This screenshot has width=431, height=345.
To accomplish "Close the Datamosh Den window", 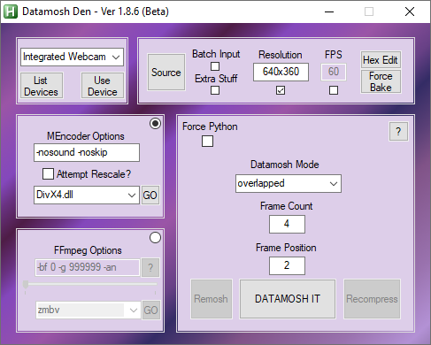I will coord(410,11).
